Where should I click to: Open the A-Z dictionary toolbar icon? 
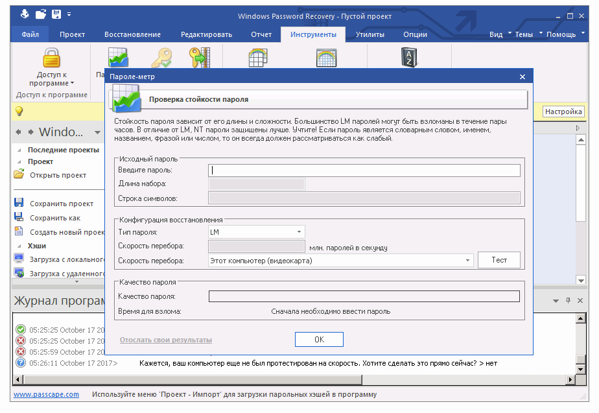[408, 58]
